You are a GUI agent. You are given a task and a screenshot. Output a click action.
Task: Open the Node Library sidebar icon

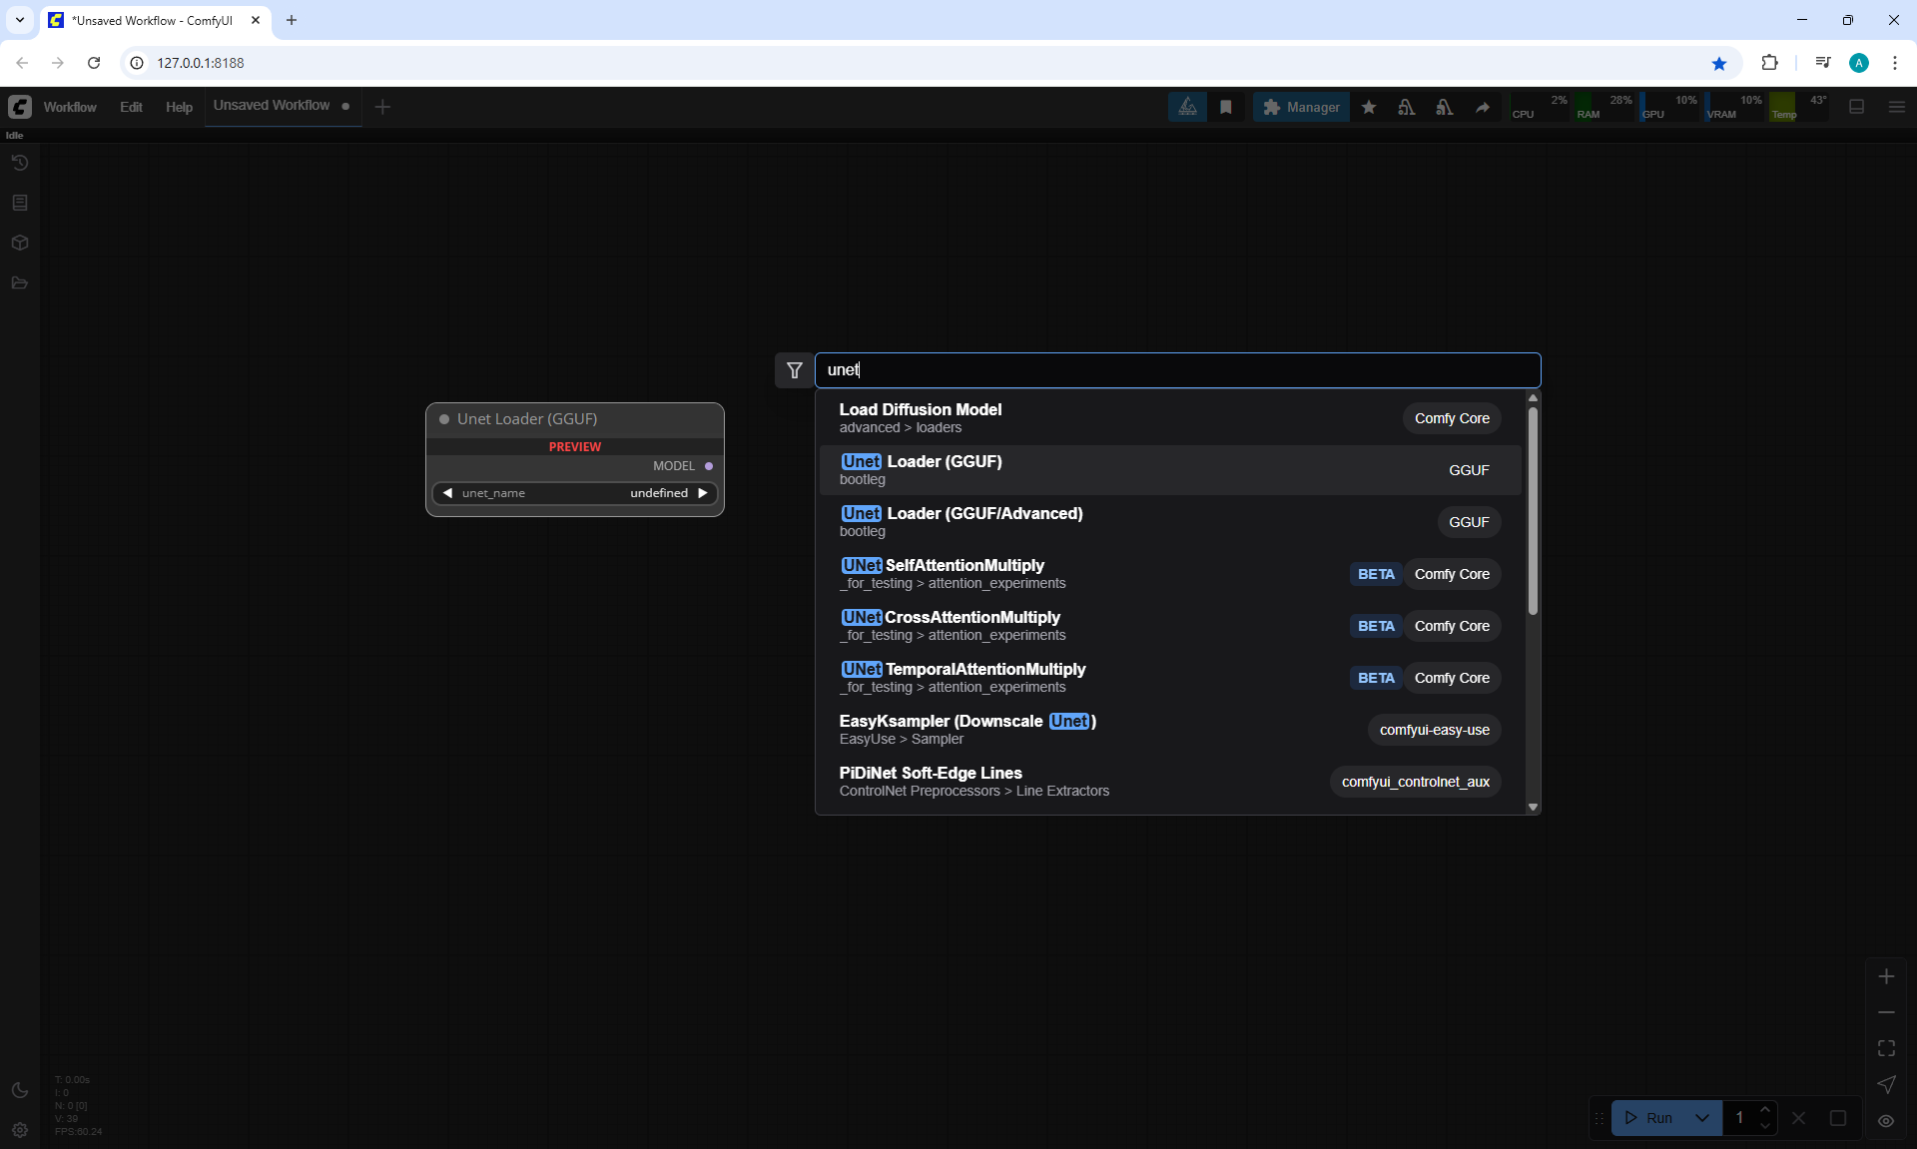click(x=20, y=203)
